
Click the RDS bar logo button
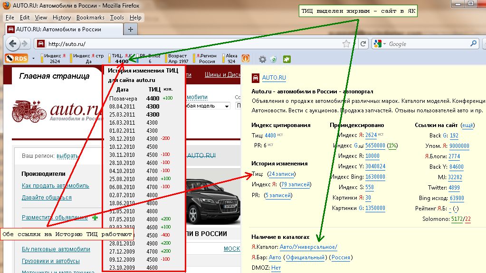18,59
